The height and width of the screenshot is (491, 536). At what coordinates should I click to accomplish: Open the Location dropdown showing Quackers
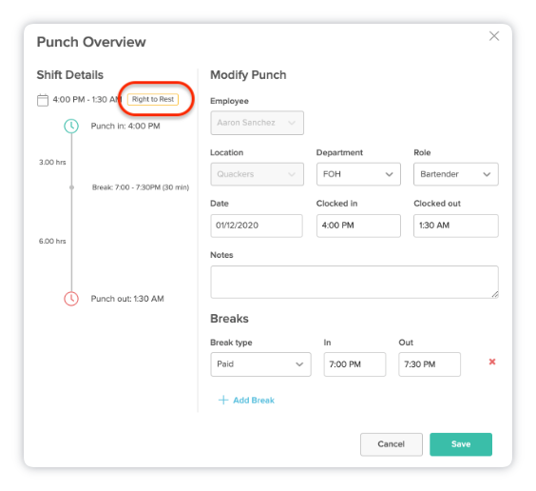click(257, 174)
